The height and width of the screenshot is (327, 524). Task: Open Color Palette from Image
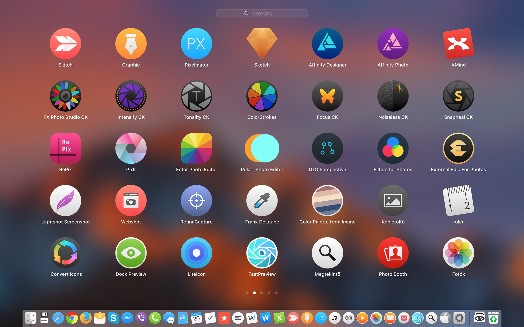click(327, 201)
